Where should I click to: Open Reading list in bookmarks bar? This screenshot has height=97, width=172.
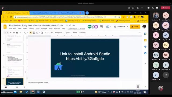tap(142, 21)
